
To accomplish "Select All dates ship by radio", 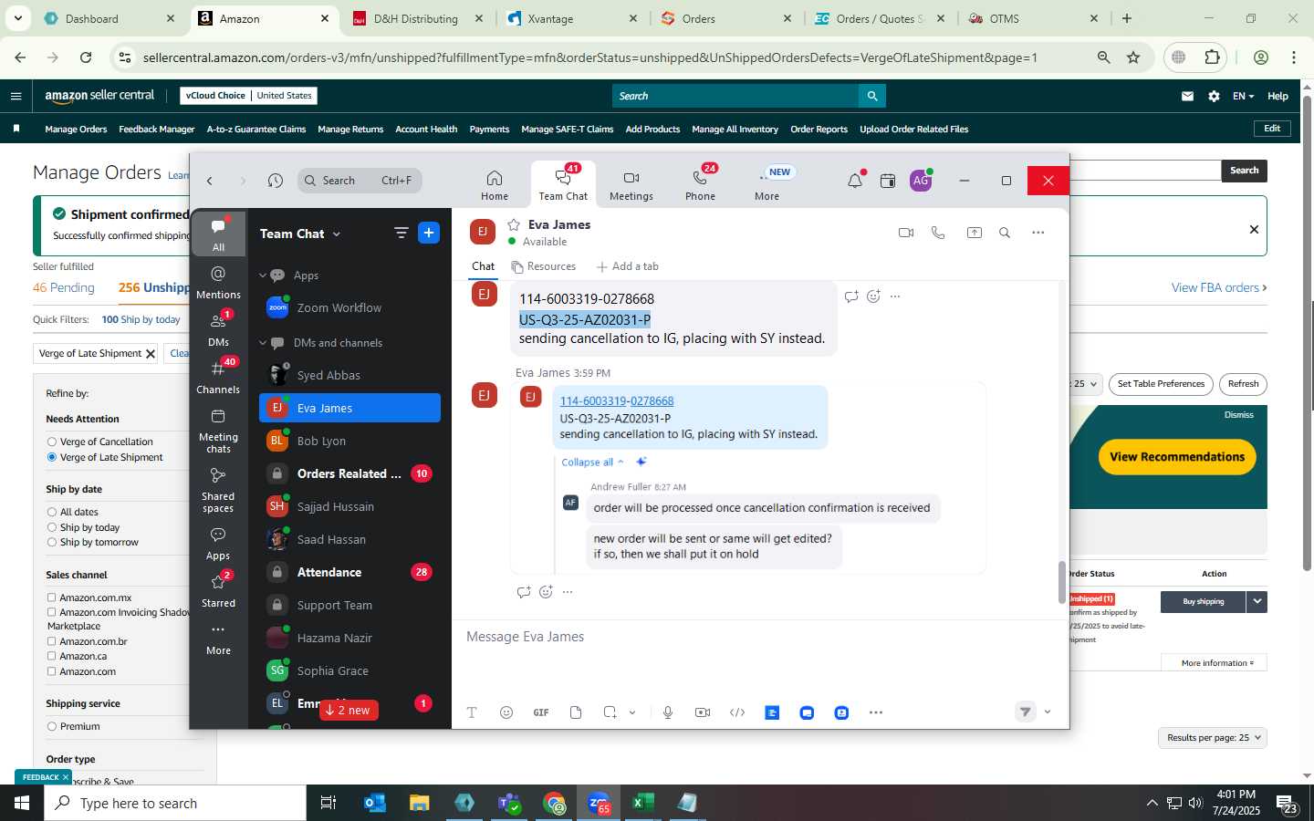I will pyautogui.click(x=52, y=512).
